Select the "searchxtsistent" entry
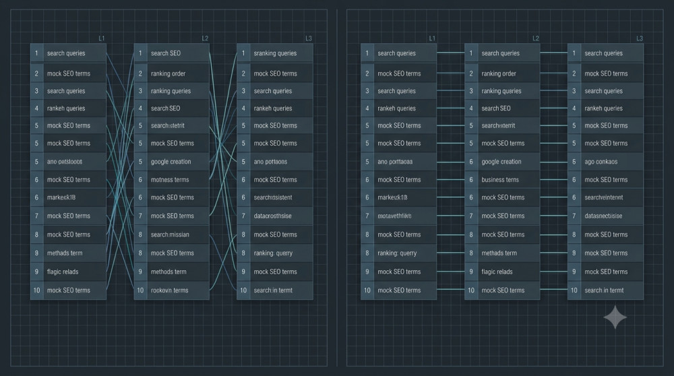 point(275,197)
